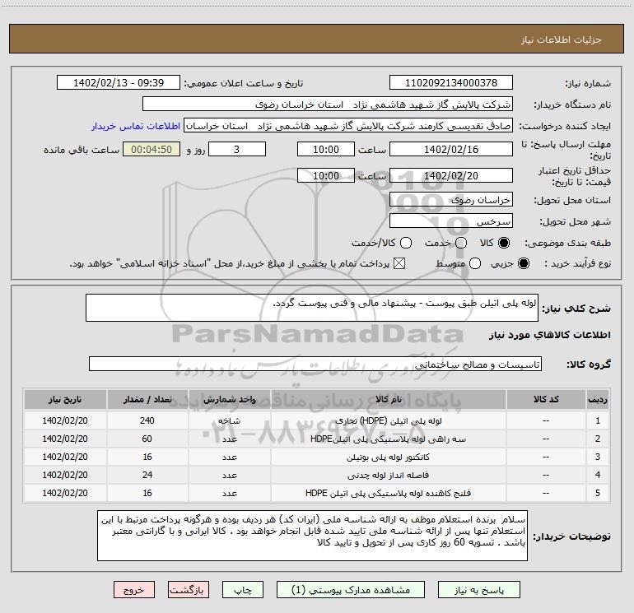Click the تعداد / مقدار column header
The width and height of the screenshot is (634, 613).
tap(147, 399)
